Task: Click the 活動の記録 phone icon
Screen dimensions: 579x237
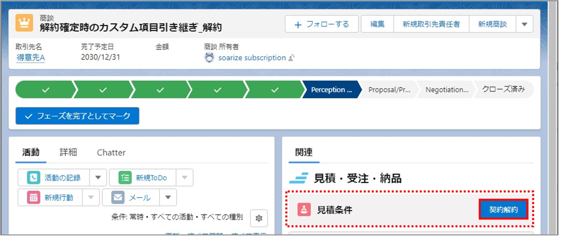Action: pos(33,178)
